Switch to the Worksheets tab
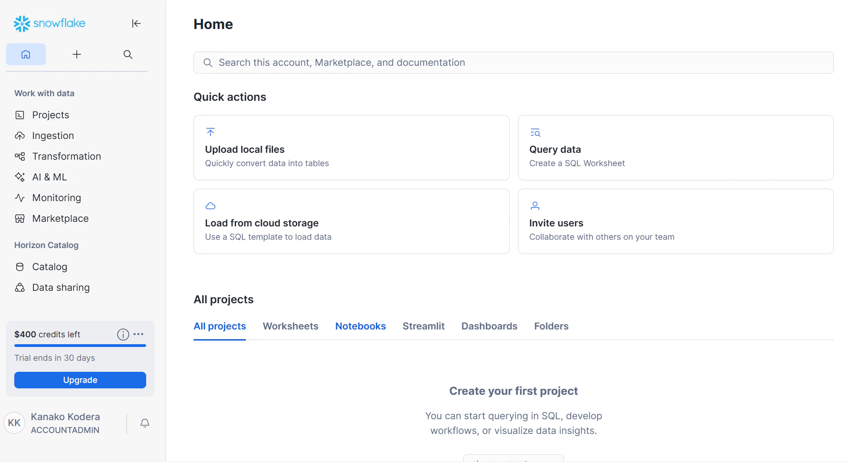 (x=291, y=326)
